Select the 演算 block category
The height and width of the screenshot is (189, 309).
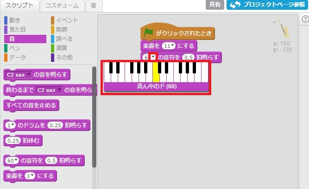coord(62,48)
